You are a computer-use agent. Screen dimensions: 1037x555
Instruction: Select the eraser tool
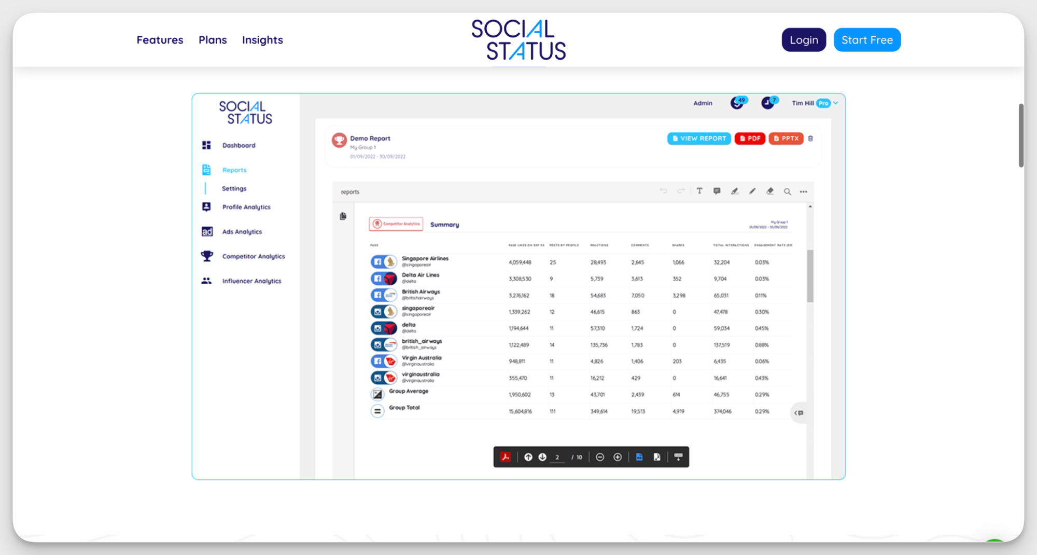770,191
